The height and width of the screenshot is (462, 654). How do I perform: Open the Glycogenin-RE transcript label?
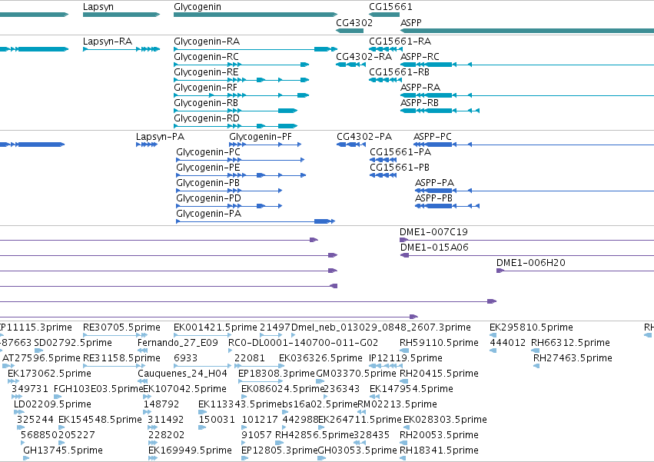point(206,72)
